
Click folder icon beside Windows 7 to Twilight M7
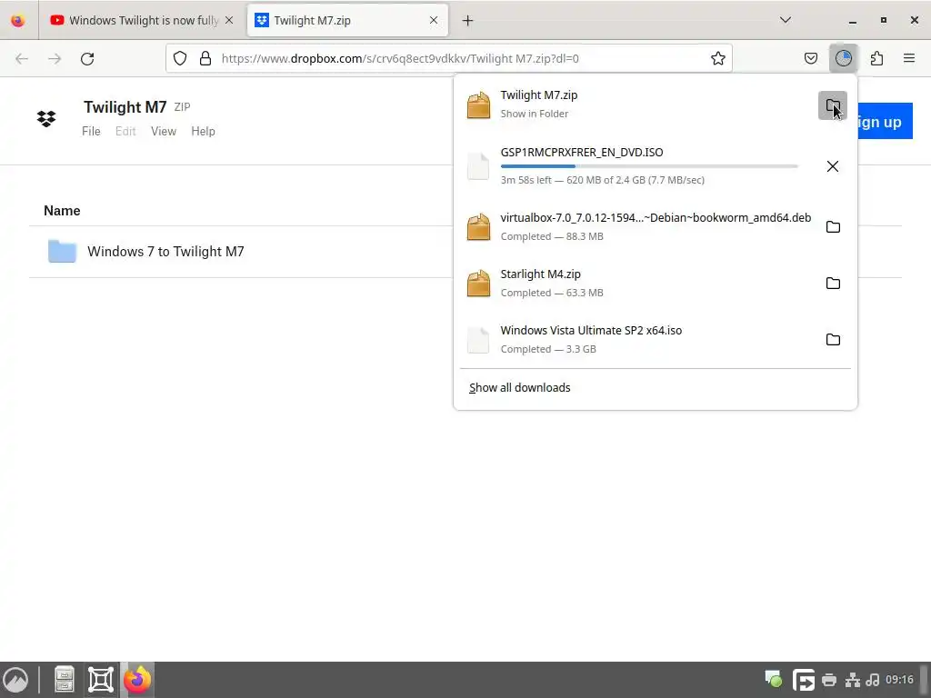click(62, 252)
